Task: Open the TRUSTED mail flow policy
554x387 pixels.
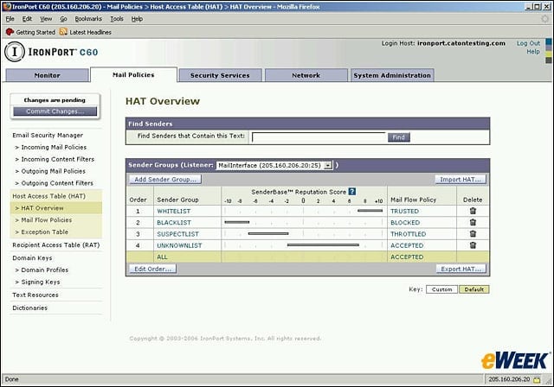Action: (404, 211)
